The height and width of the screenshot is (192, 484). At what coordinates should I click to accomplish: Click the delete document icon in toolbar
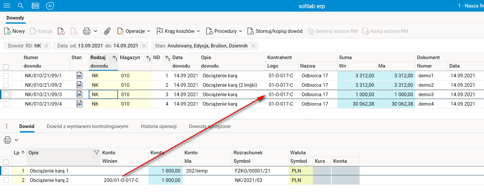(x=74, y=31)
